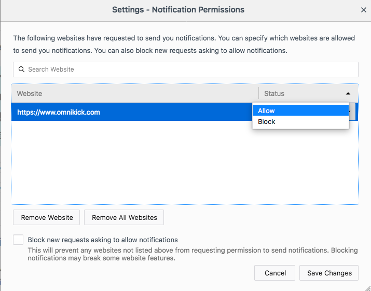Viewport: 371px width, 291px height.
Task: Click the magnifier icon in search box
Action: (21, 70)
